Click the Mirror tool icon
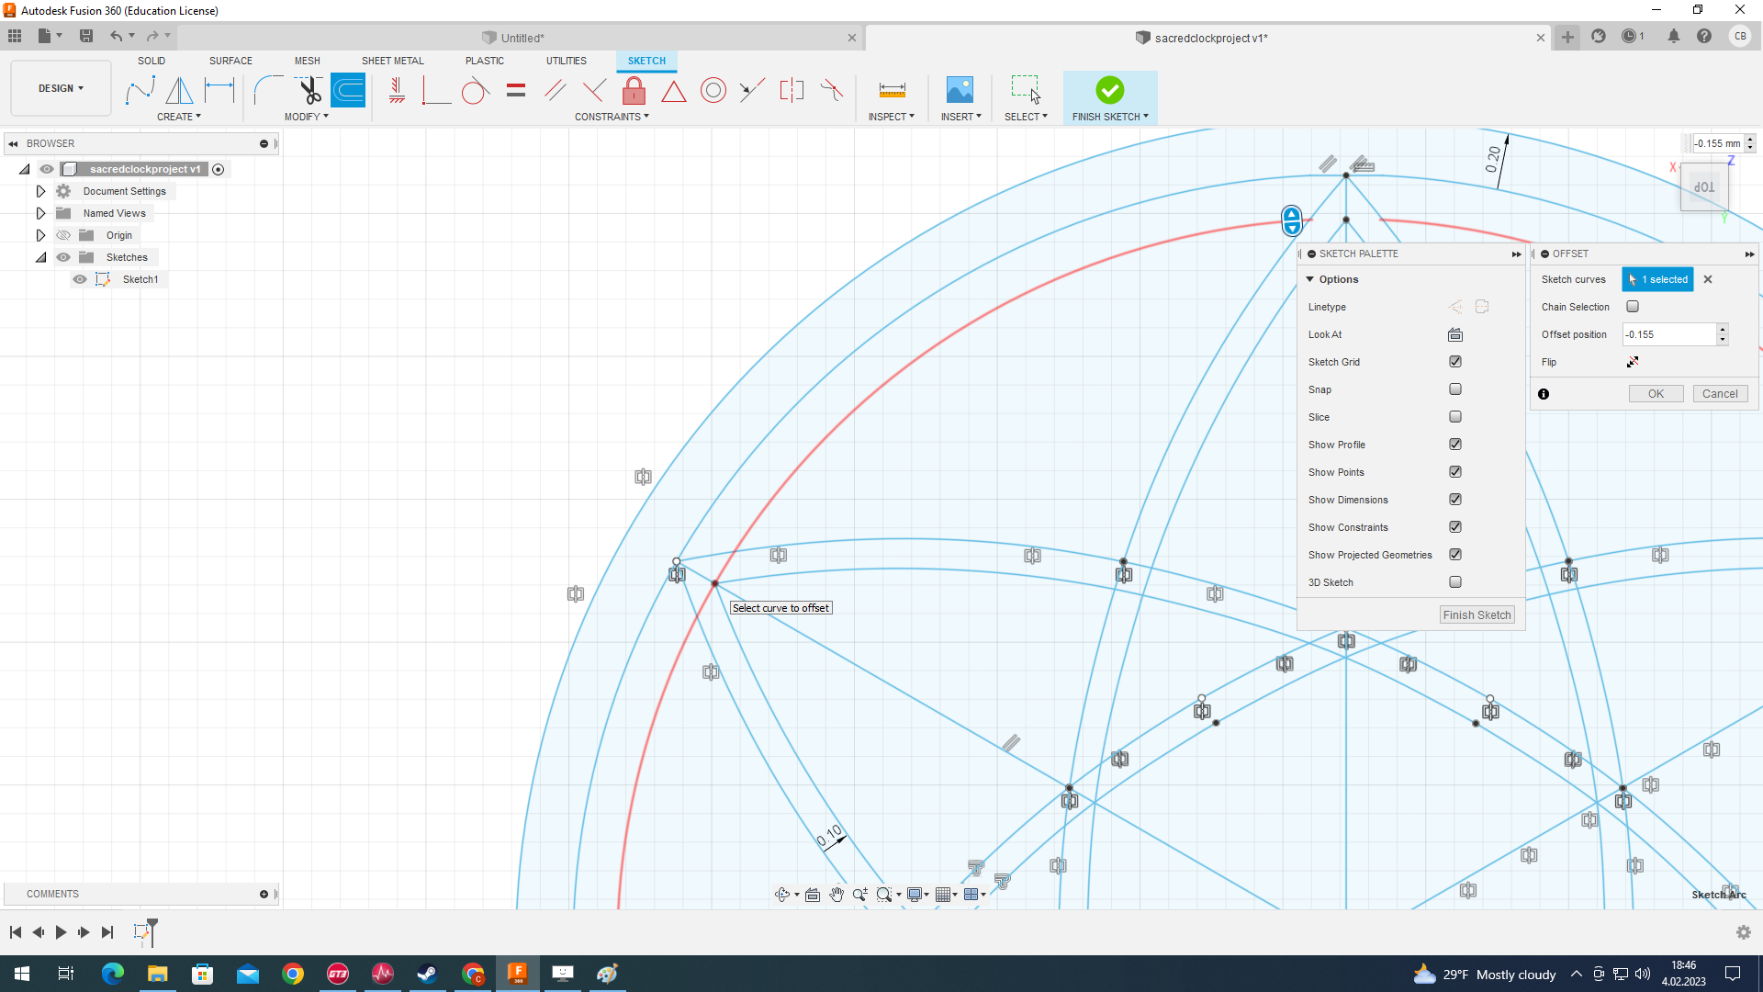Viewport: 1763px width, 992px height. [x=179, y=90]
